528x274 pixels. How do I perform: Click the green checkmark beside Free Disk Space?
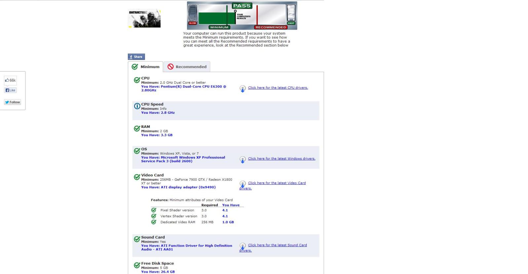point(137,265)
